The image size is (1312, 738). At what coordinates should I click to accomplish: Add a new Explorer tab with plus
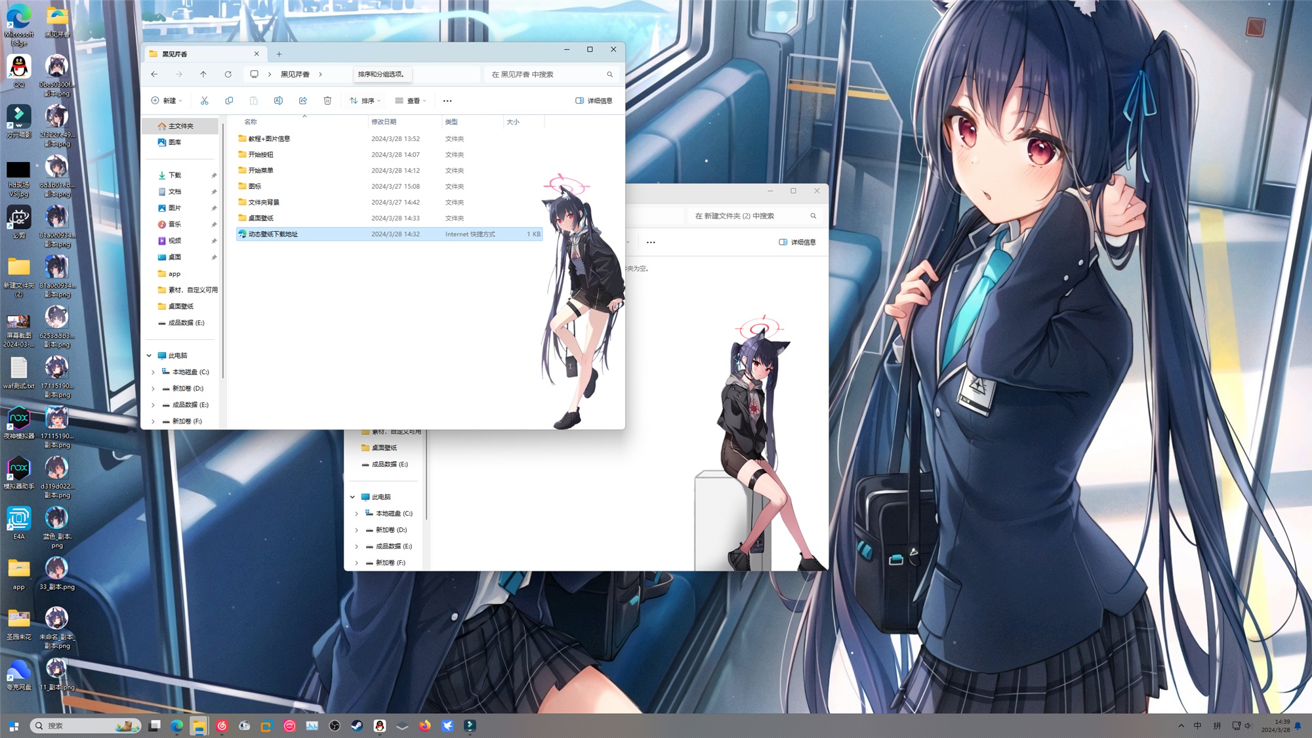[279, 54]
